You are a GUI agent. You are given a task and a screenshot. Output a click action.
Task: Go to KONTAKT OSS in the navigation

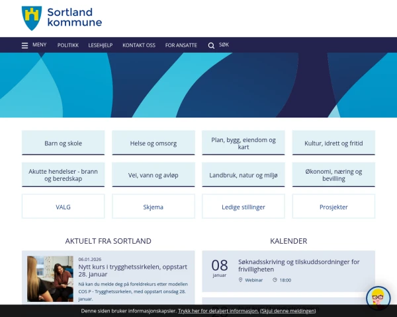pos(139,46)
